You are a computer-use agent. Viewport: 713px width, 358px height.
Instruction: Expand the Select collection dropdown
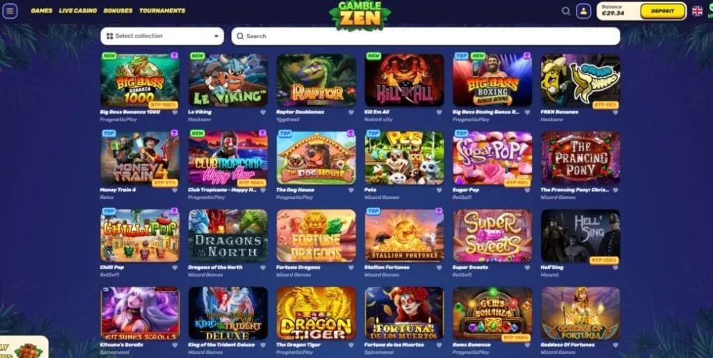pyautogui.click(x=162, y=36)
